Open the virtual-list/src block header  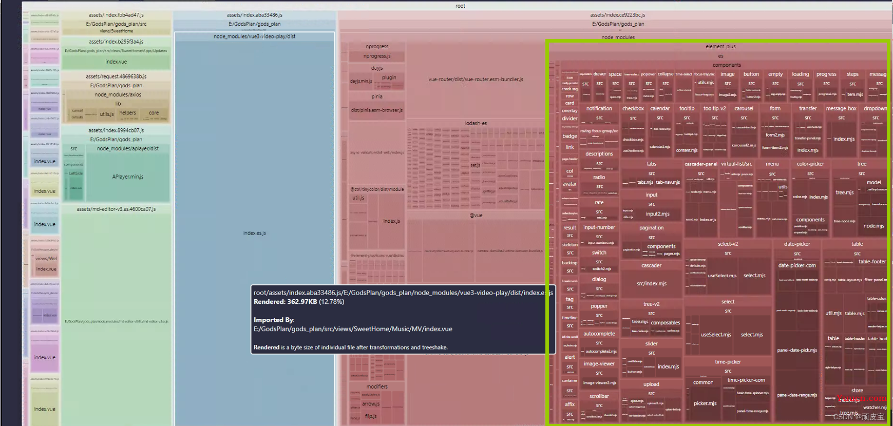pyautogui.click(x=736, y=164)
